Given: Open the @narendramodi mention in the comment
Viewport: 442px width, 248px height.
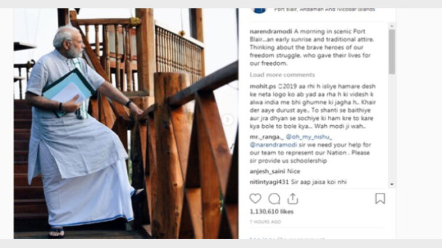Looking at the screenshot, I should 273,145.
